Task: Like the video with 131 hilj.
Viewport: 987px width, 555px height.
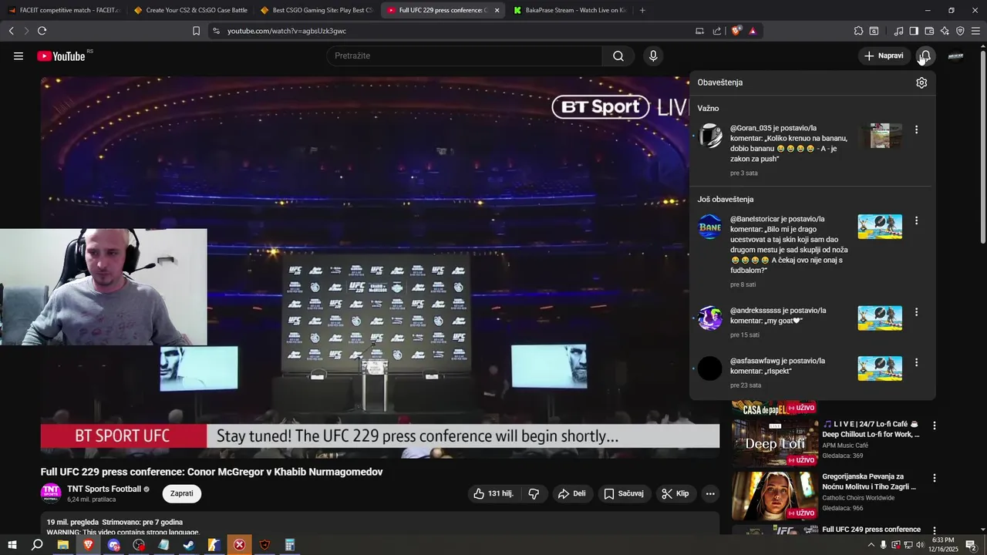Action: pos(493,494)
